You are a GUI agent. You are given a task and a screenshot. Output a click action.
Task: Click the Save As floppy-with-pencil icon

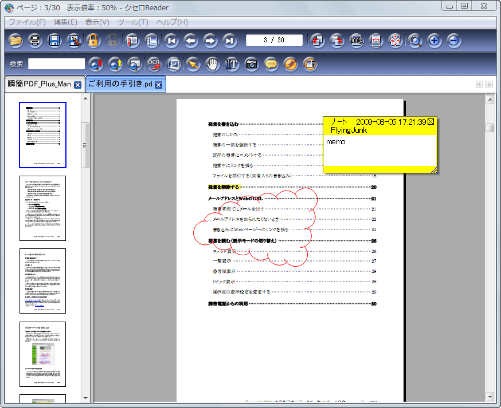click(74, 41)
